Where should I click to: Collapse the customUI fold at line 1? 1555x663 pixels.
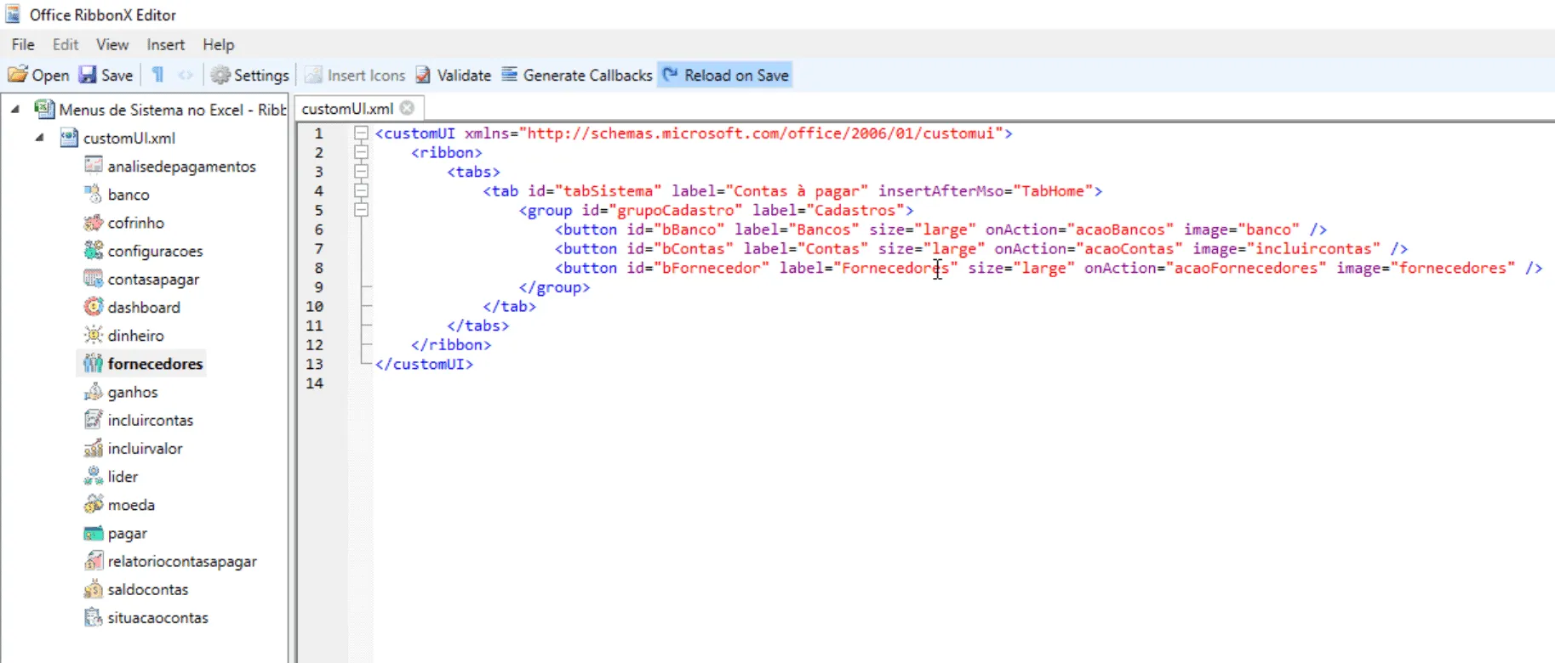coord(361,133)
